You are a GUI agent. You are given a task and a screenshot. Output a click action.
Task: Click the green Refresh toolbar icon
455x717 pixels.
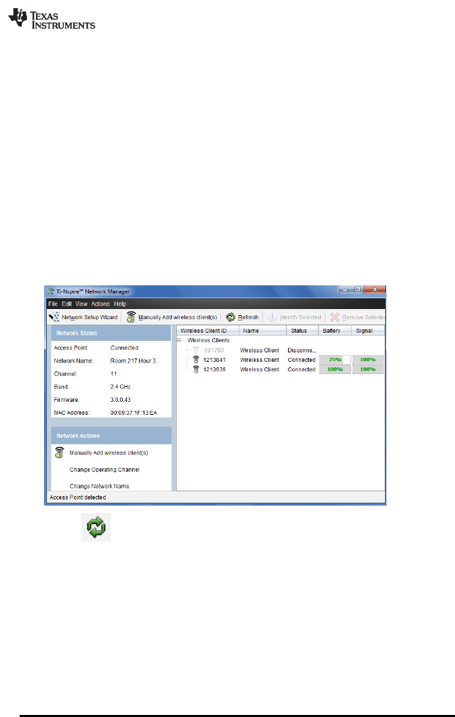(231, 317)
